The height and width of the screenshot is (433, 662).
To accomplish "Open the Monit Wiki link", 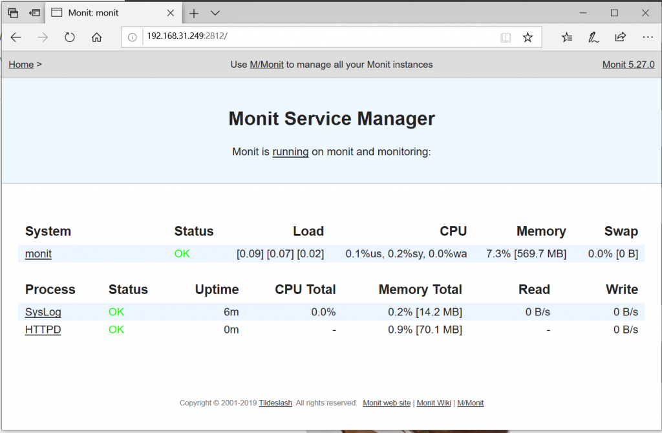I will 434,403.
